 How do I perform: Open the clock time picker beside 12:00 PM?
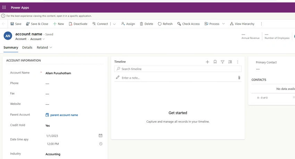[101, 144]
